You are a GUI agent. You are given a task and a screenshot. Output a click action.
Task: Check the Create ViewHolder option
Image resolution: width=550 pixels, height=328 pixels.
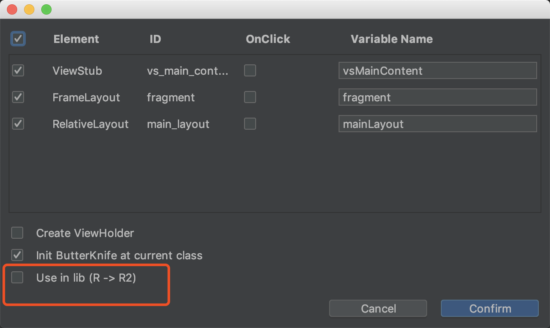(x=17, y=233)
